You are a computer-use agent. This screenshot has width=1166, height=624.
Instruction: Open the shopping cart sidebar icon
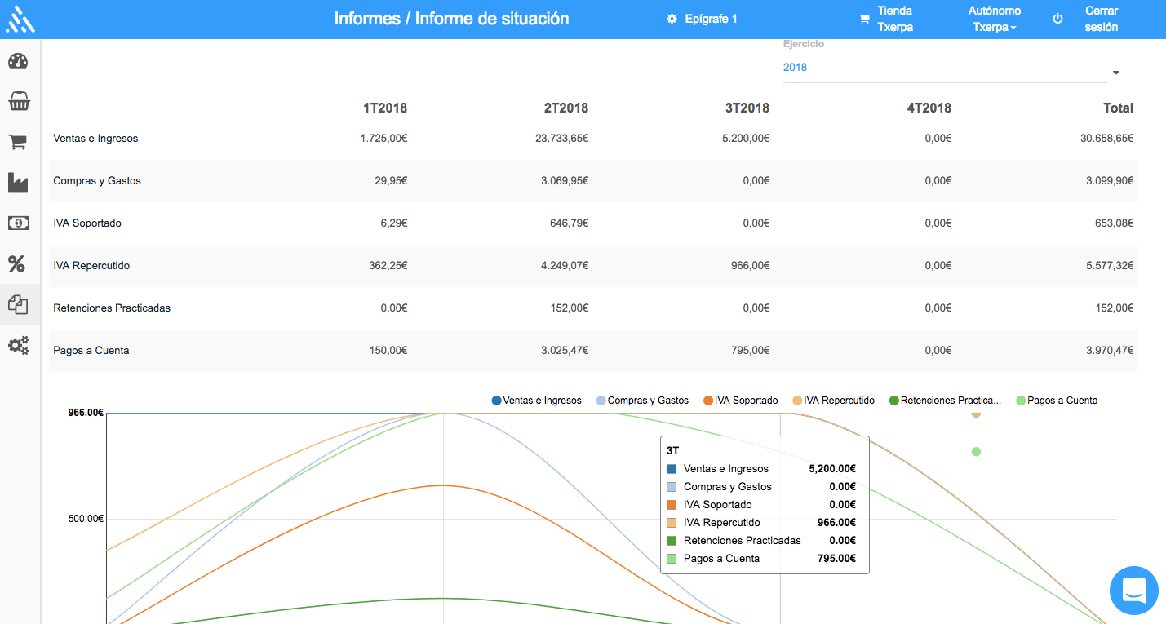(18, 142)
